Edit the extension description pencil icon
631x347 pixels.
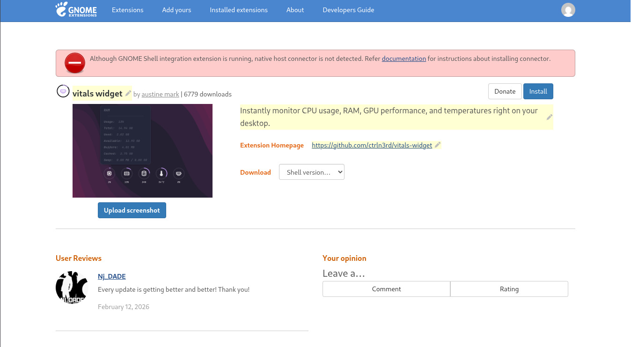(x=550, y=117)
